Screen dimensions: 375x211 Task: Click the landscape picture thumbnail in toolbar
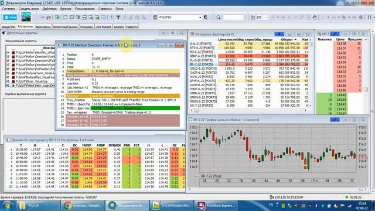[26, 17]
